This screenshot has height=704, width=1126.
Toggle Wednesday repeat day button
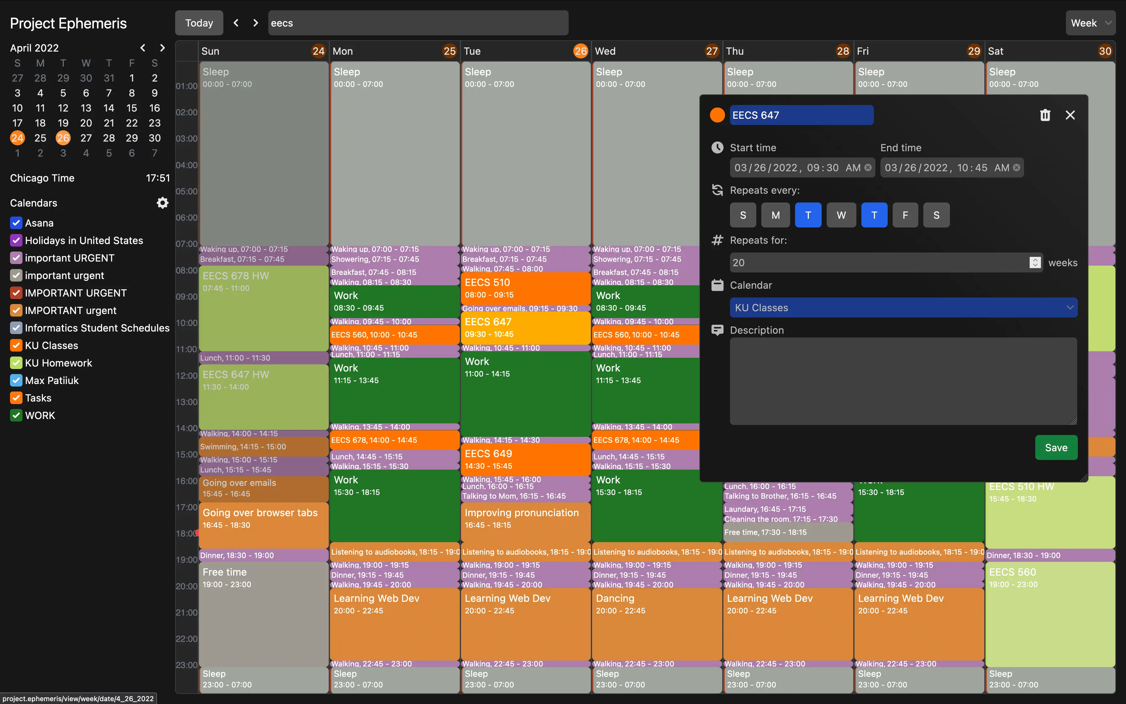point(841,215)
